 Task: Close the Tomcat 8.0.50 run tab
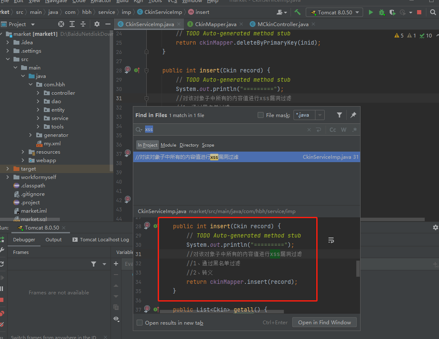[x=64, y=228]
